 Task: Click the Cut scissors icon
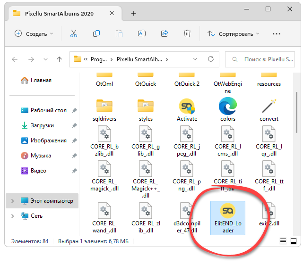point(74,33)
